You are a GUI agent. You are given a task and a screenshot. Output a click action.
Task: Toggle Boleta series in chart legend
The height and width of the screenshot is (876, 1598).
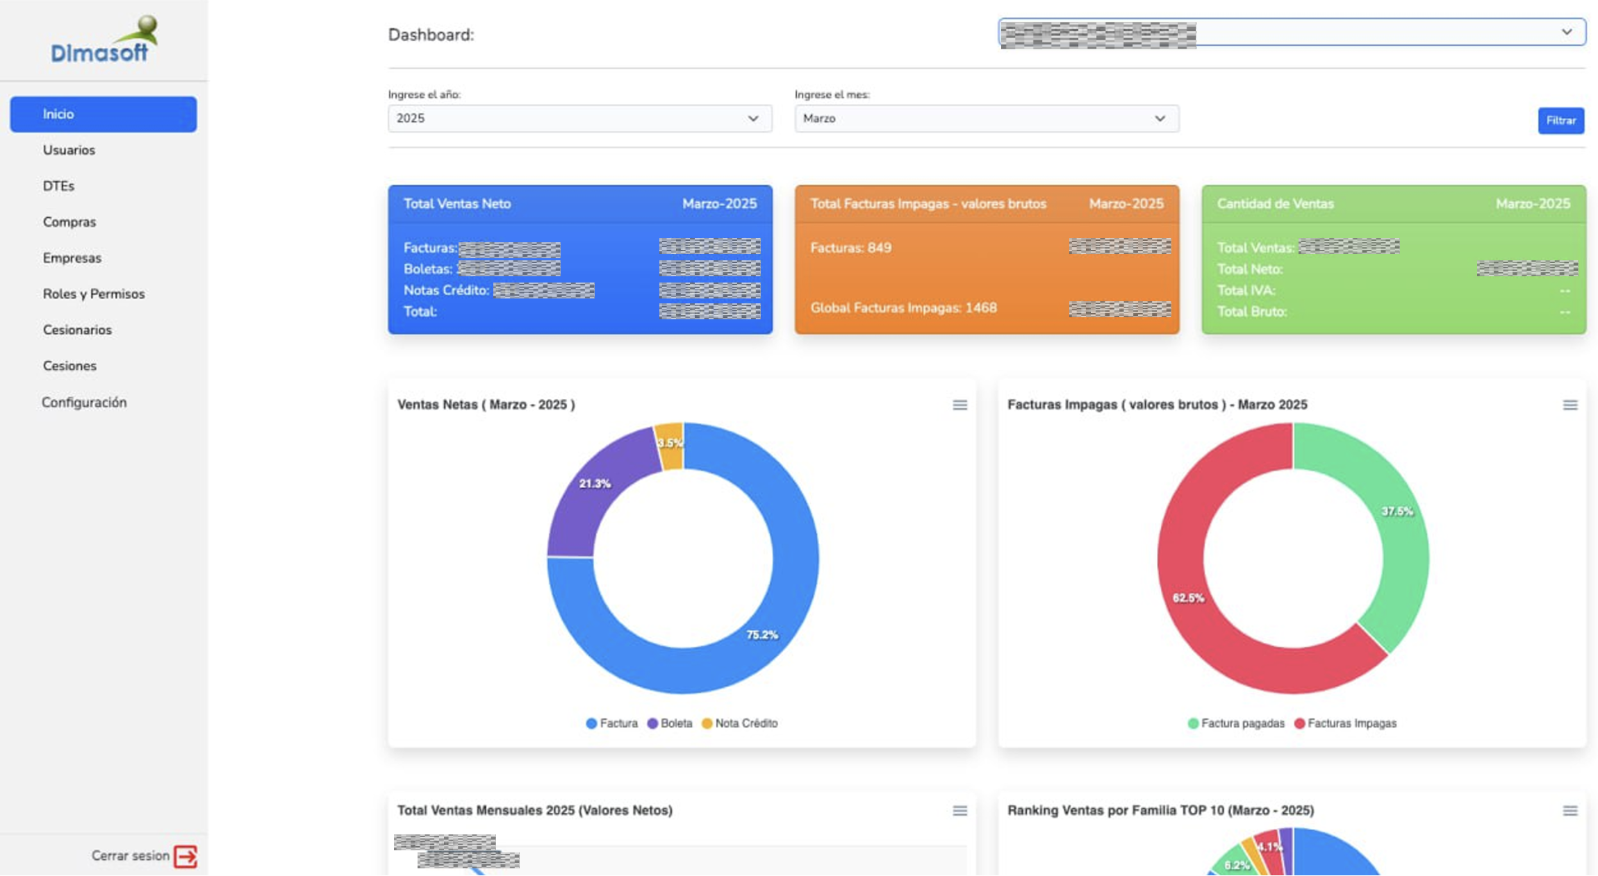(x=670, y=723)
